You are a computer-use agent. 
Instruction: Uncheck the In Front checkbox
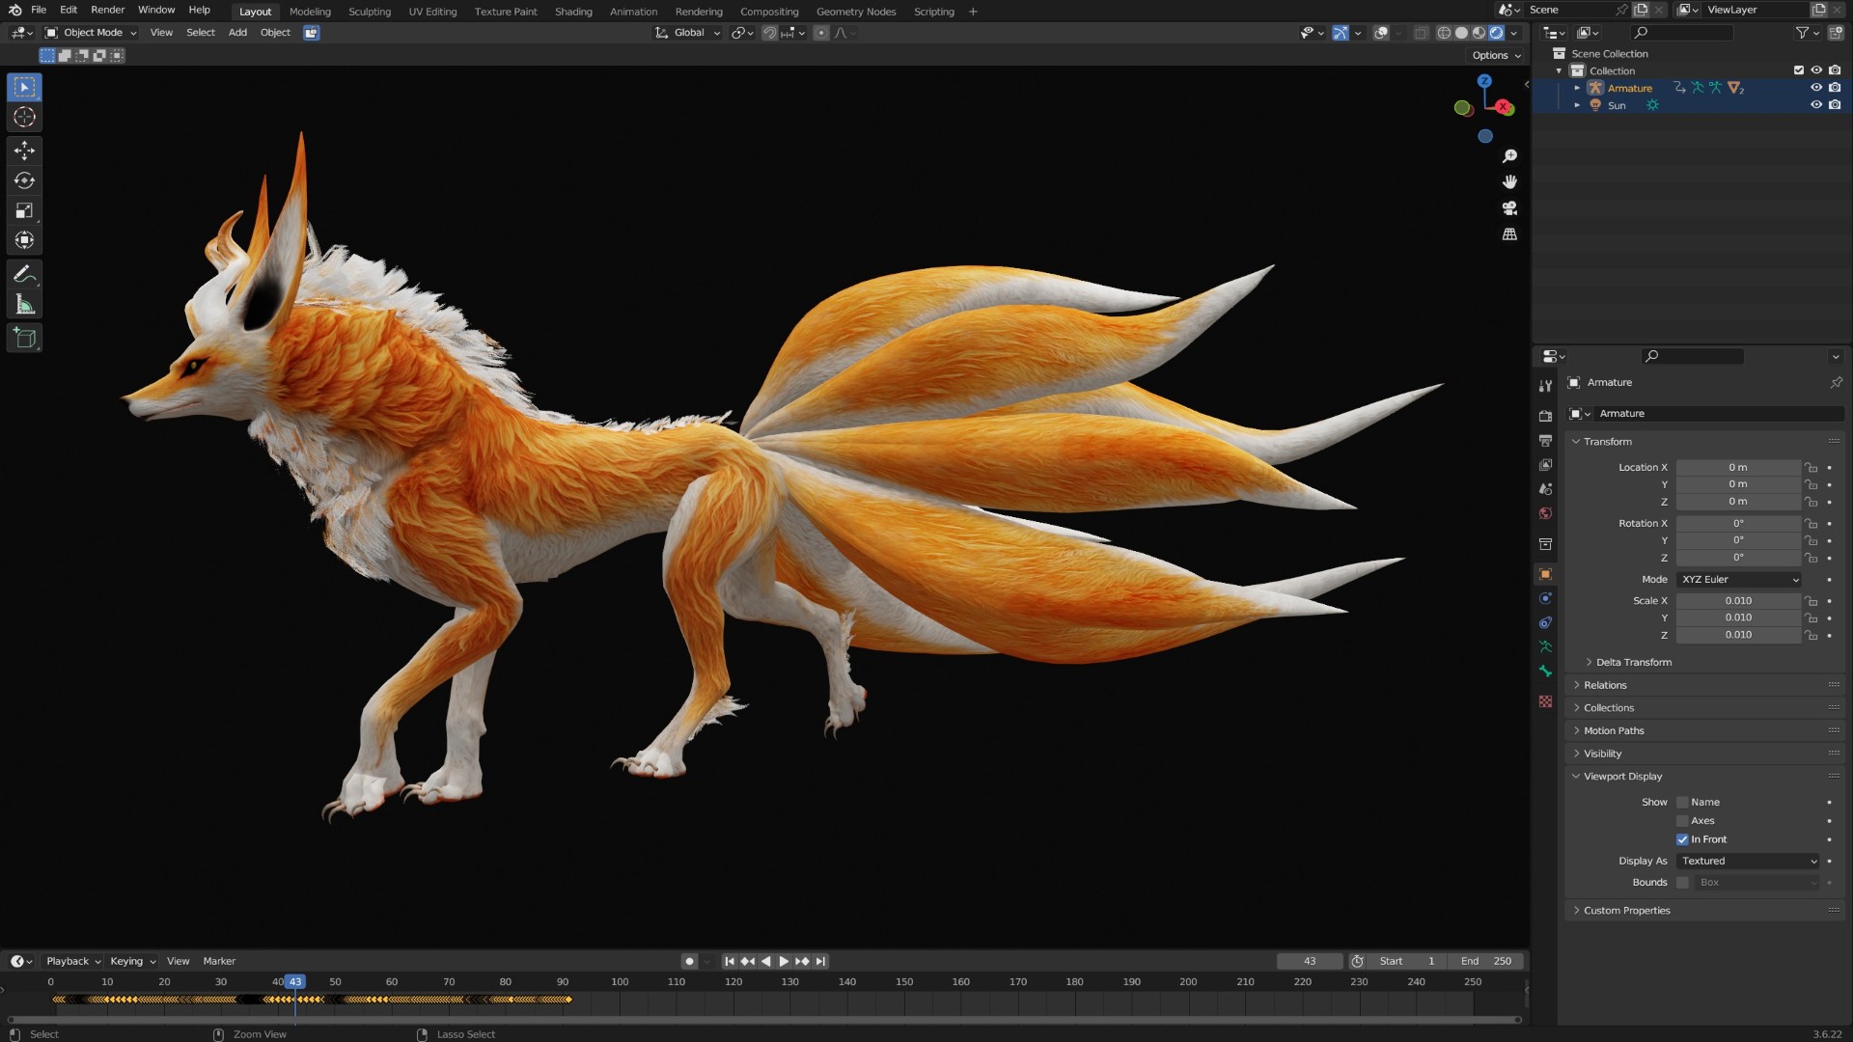1682,839
